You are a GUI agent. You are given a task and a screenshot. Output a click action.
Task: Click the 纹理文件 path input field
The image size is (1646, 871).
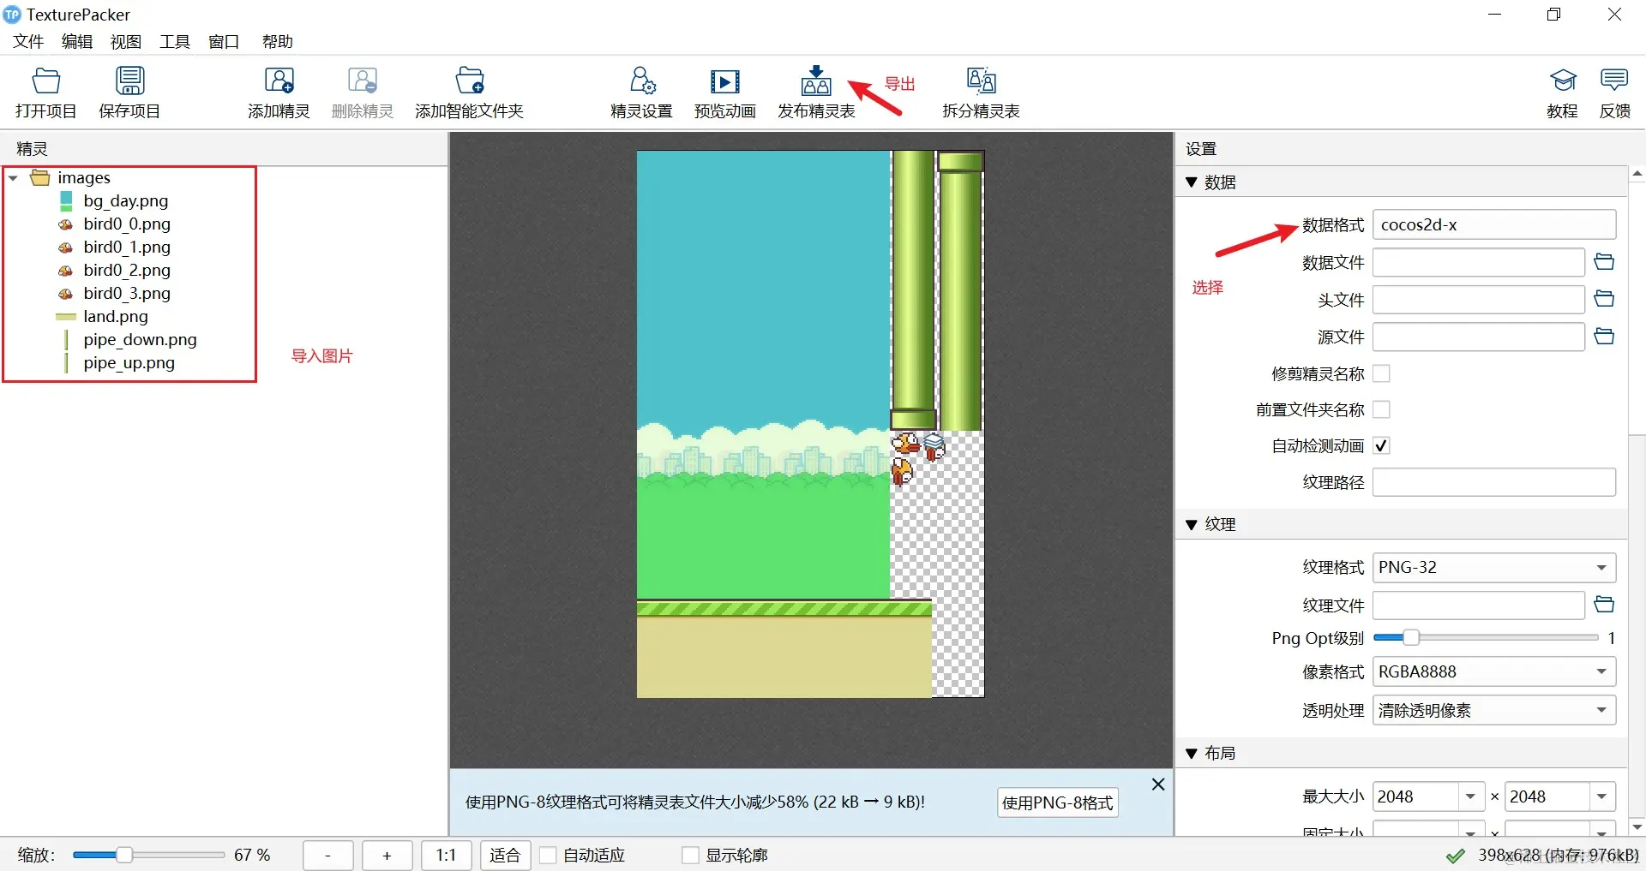(1479, 606)
